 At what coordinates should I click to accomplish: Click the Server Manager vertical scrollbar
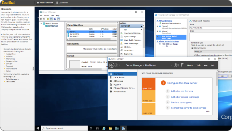(x=217, y=79)
